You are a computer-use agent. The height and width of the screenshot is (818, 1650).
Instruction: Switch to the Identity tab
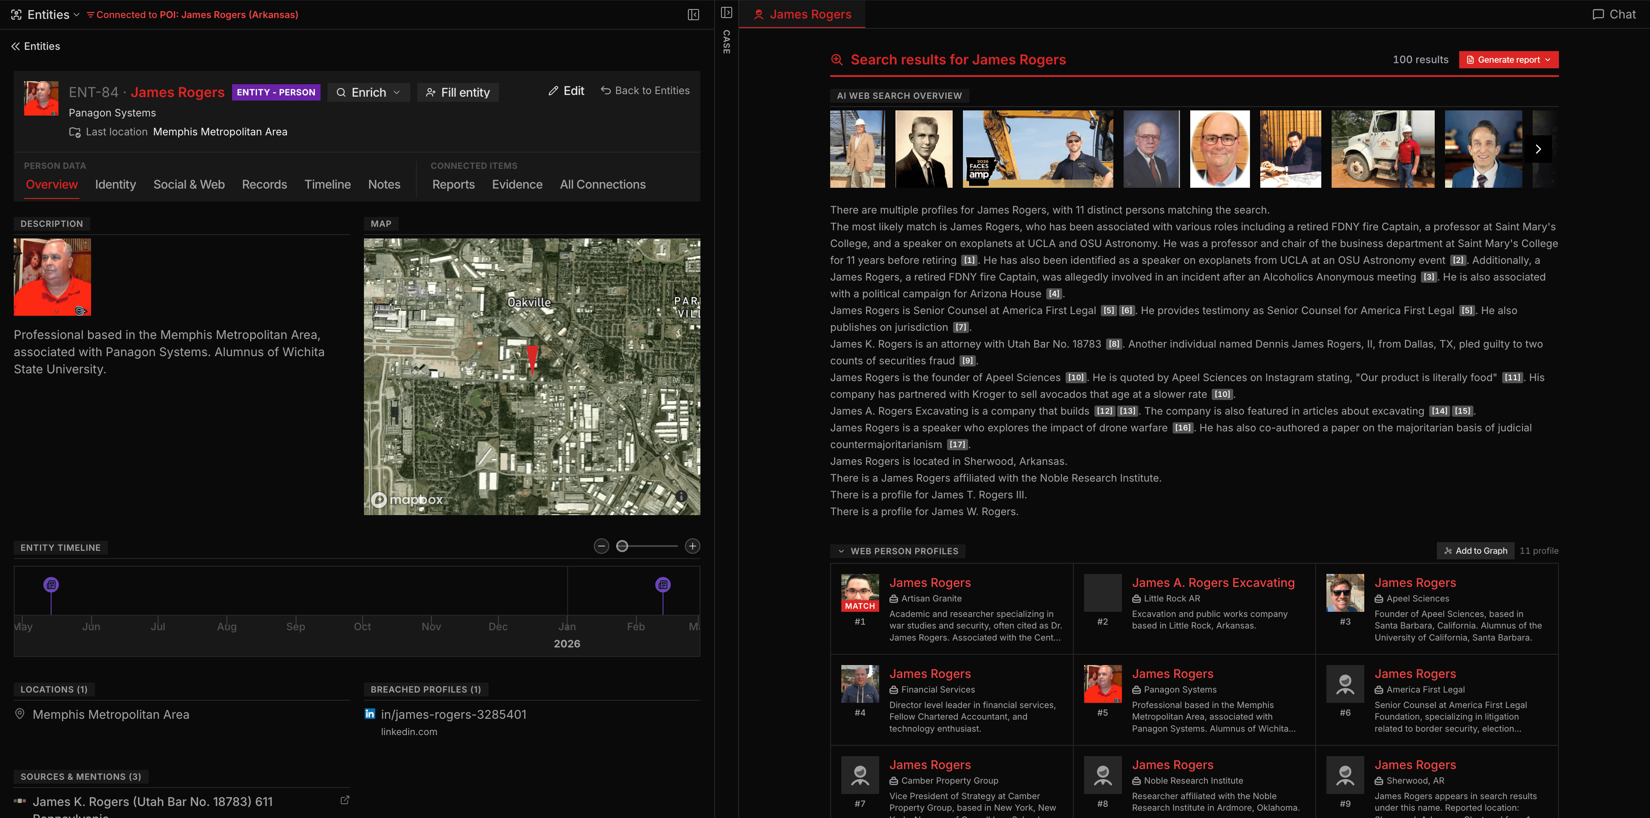(x=115, y=184)
